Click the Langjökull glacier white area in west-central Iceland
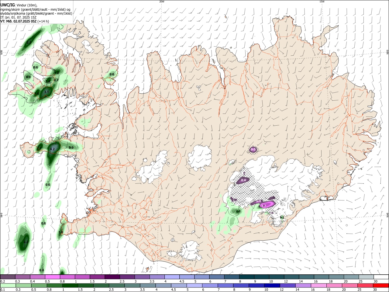Screen dimensions: 389x292 [x=152, y=167]
